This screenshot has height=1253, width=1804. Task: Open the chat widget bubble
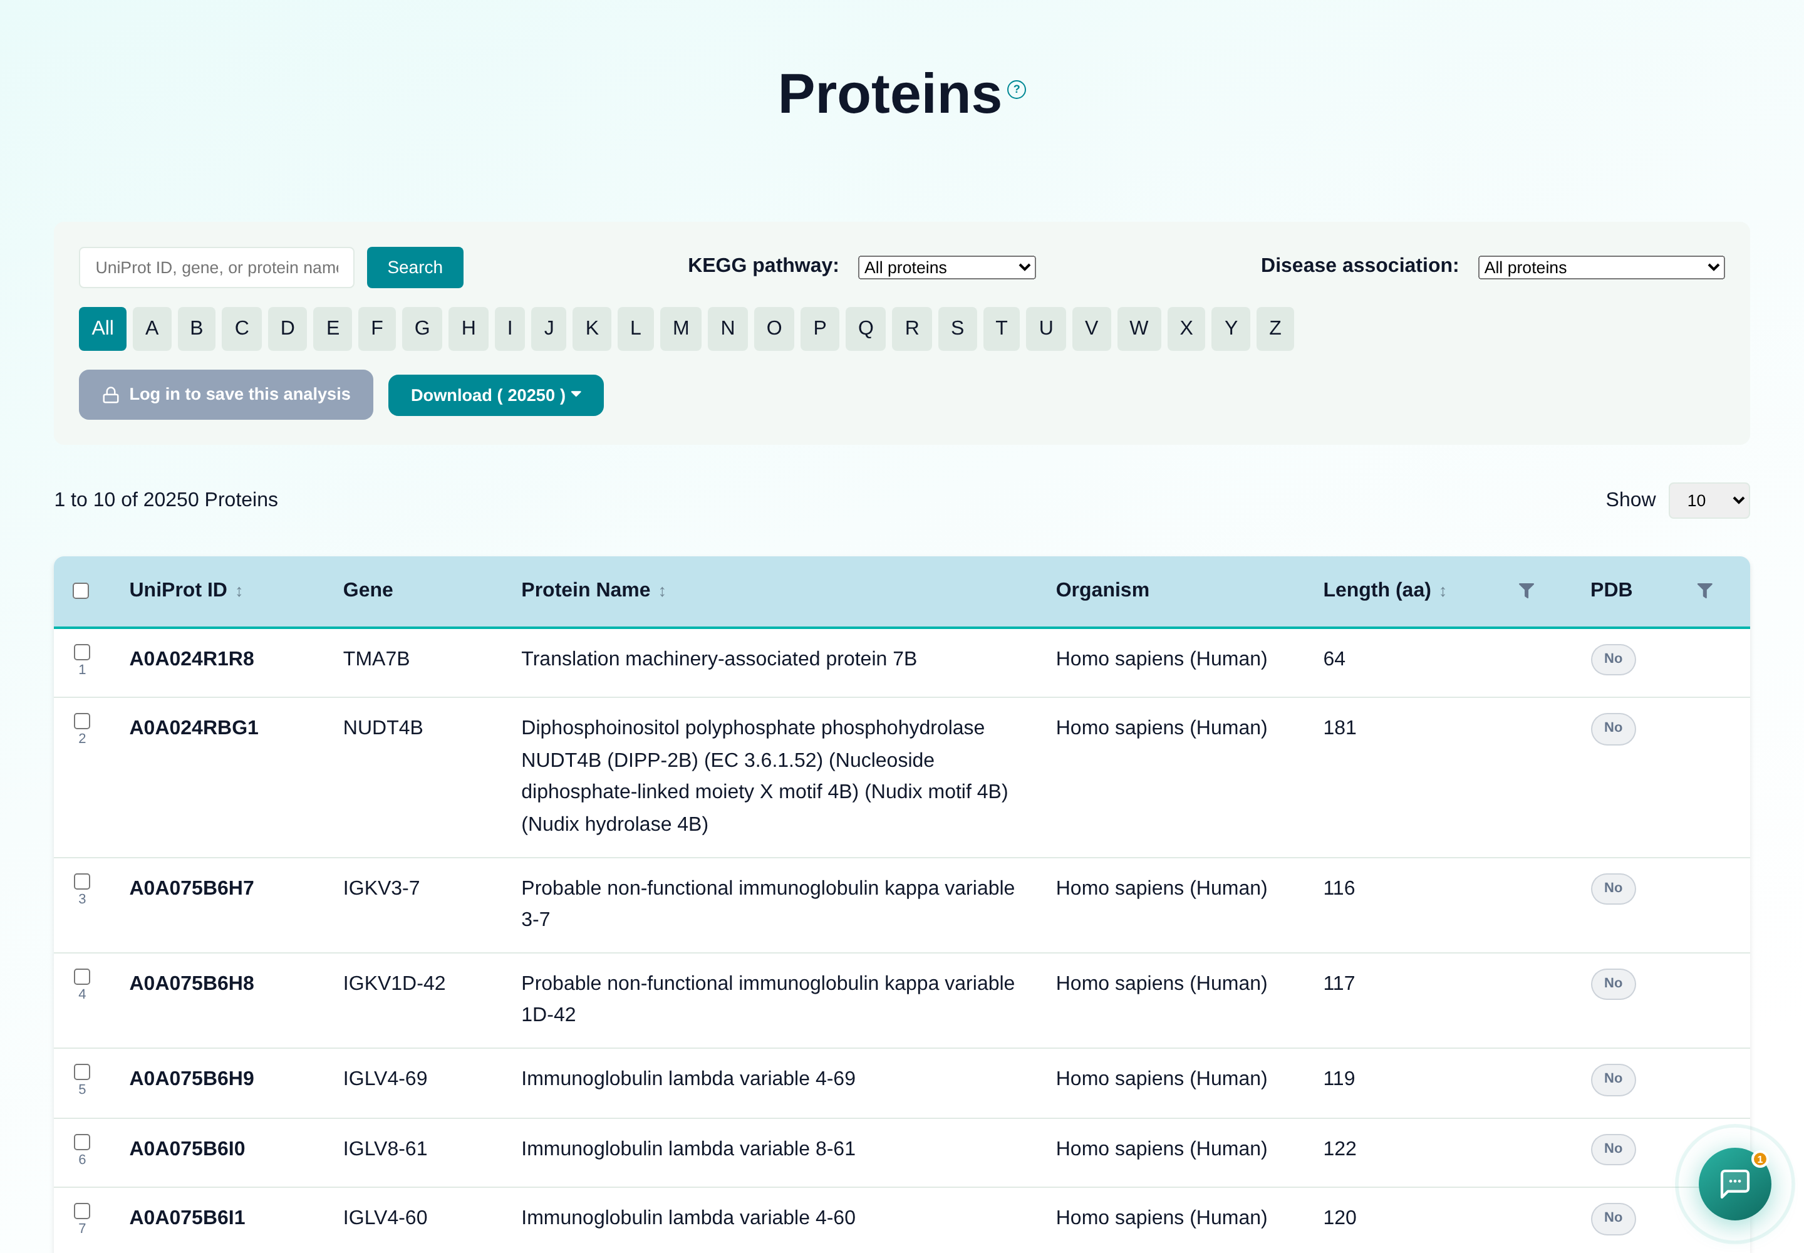pyautogui.click(x=1734, y=1183)
